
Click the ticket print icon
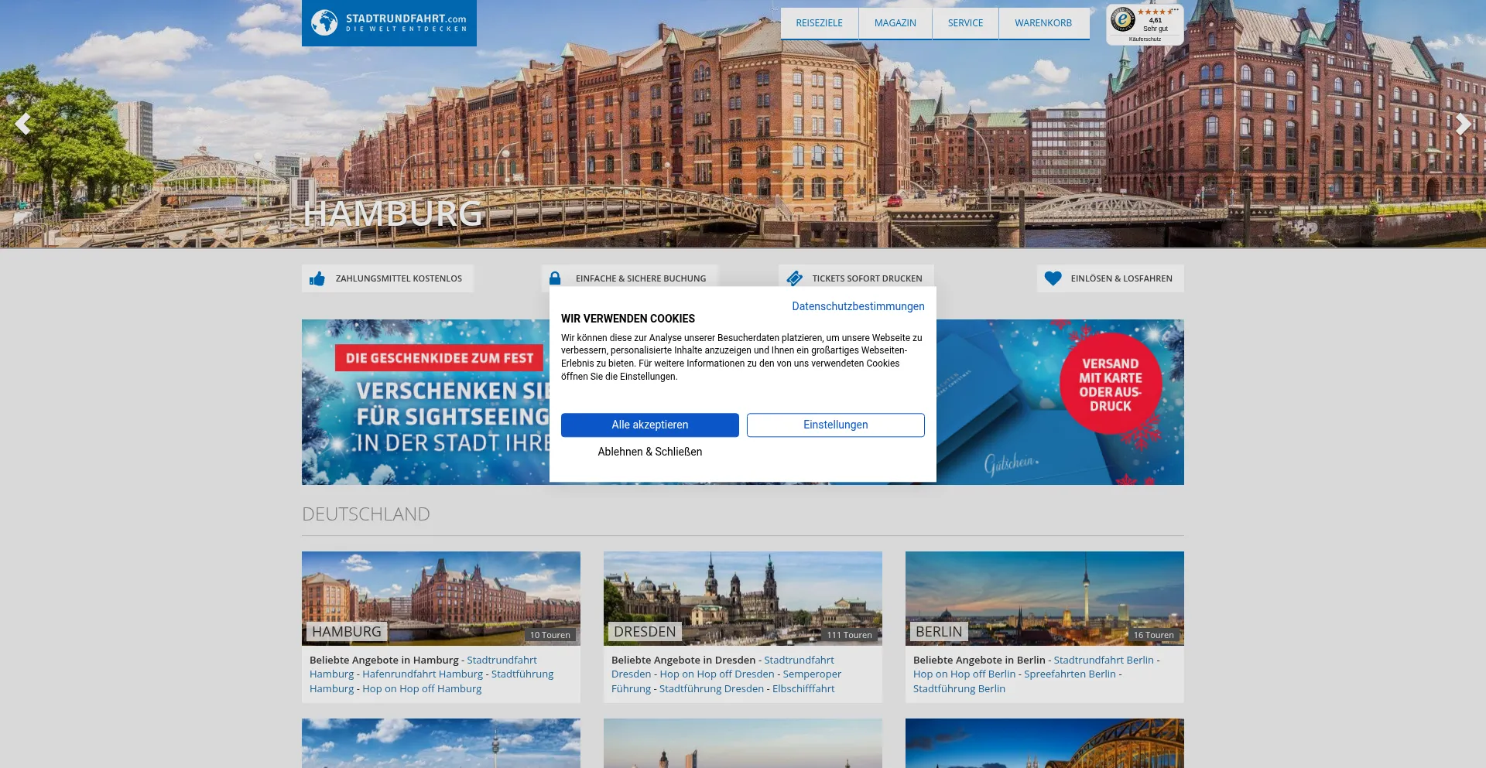[794, 278]
